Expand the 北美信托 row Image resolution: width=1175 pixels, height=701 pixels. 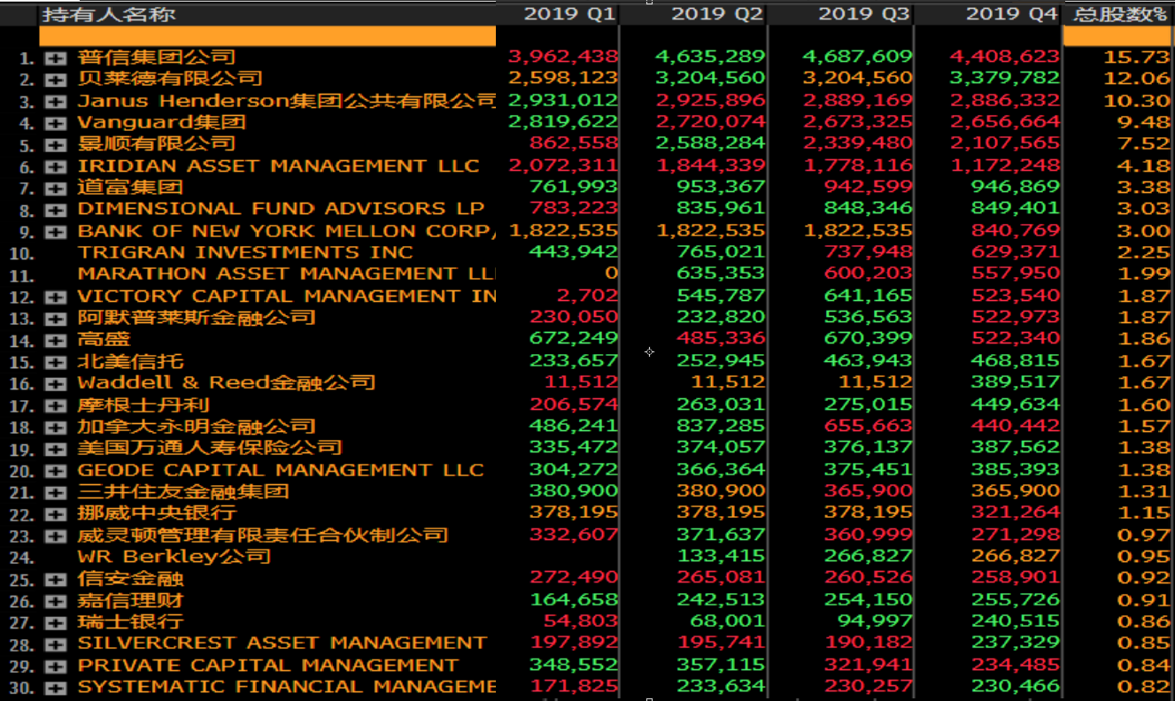56,362
